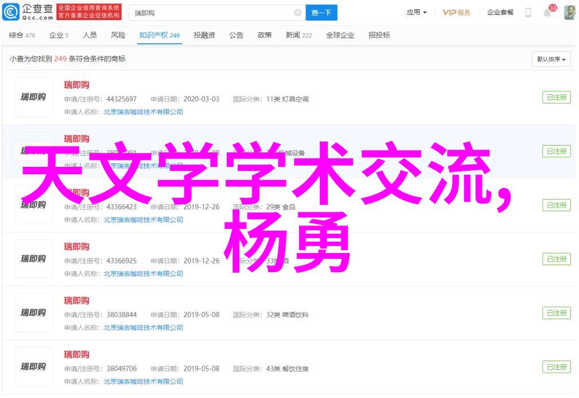Open the 全球企业 tab
Screen dimensions: 579x398
[x=340, y=35]
